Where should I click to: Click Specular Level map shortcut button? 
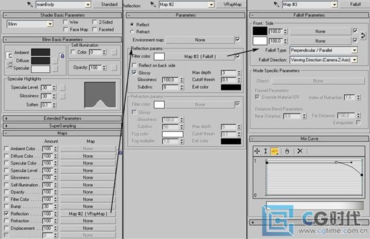[x=62, y=87]
